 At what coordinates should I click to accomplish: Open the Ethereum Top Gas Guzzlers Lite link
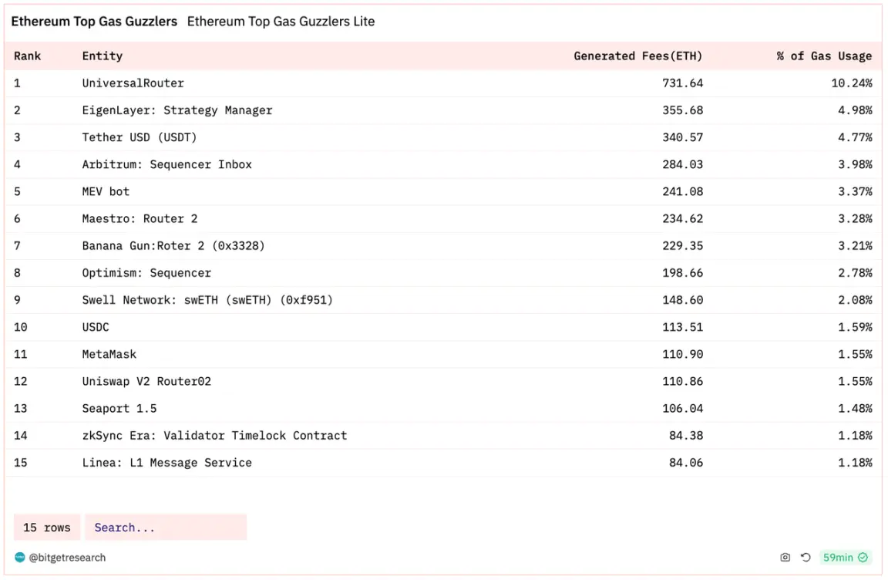pyautogui.click(x=281, y=22)
